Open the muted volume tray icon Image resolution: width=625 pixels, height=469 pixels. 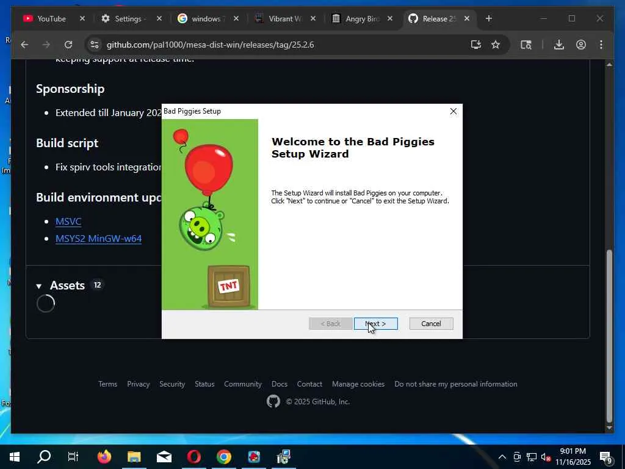tap(546, 457)
